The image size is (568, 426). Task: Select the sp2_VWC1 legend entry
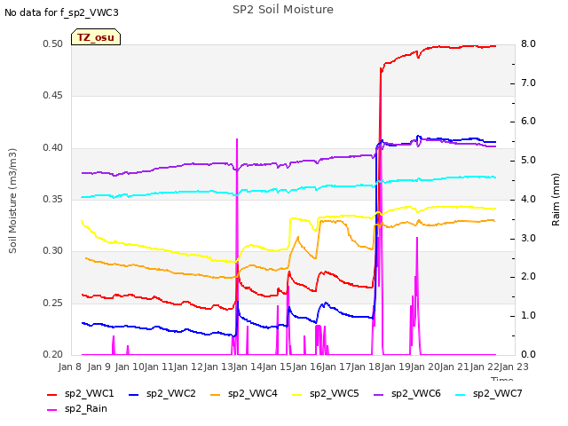point(81,393)
